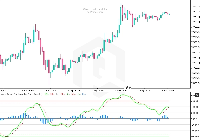This screenshot has width=200, height=140.
Task: Click the 75000 price level label
Action: pos(195,83)
